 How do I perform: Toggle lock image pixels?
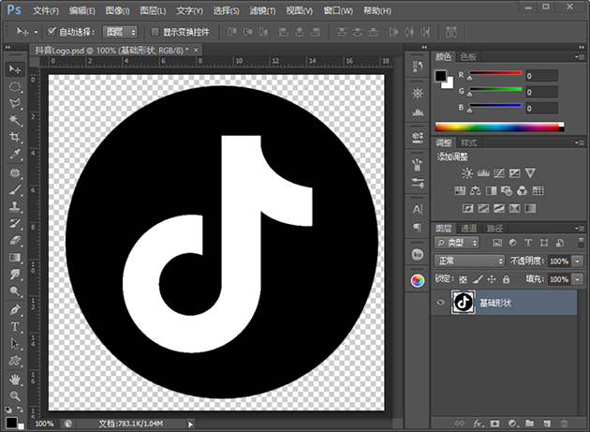[x=478, y=279]
